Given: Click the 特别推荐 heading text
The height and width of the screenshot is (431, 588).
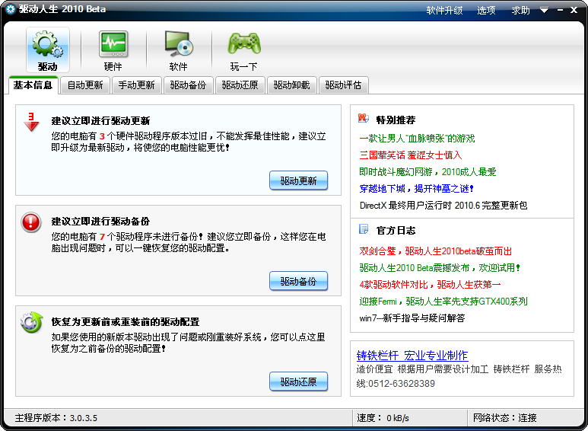Looking at the screenshot, I should pos(396,120).
